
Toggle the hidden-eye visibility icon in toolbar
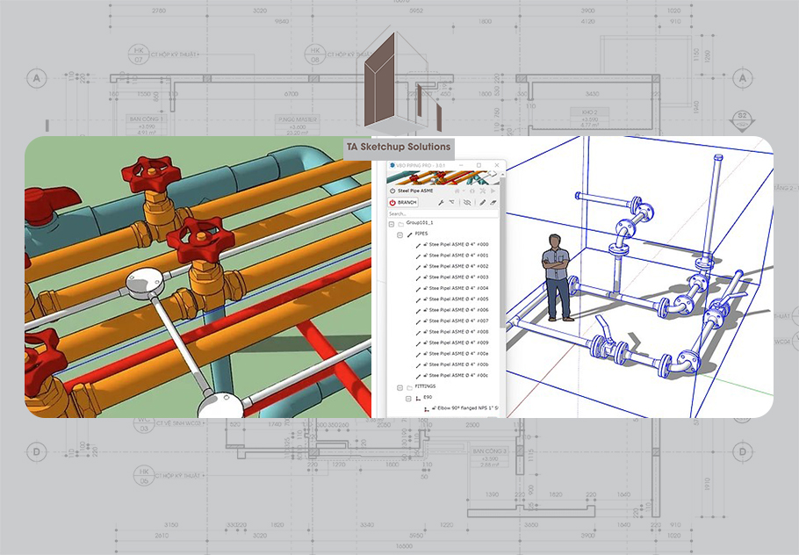[x=467, y=202]
